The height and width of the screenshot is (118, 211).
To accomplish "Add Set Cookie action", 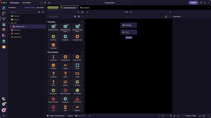I will pos(77,91).
